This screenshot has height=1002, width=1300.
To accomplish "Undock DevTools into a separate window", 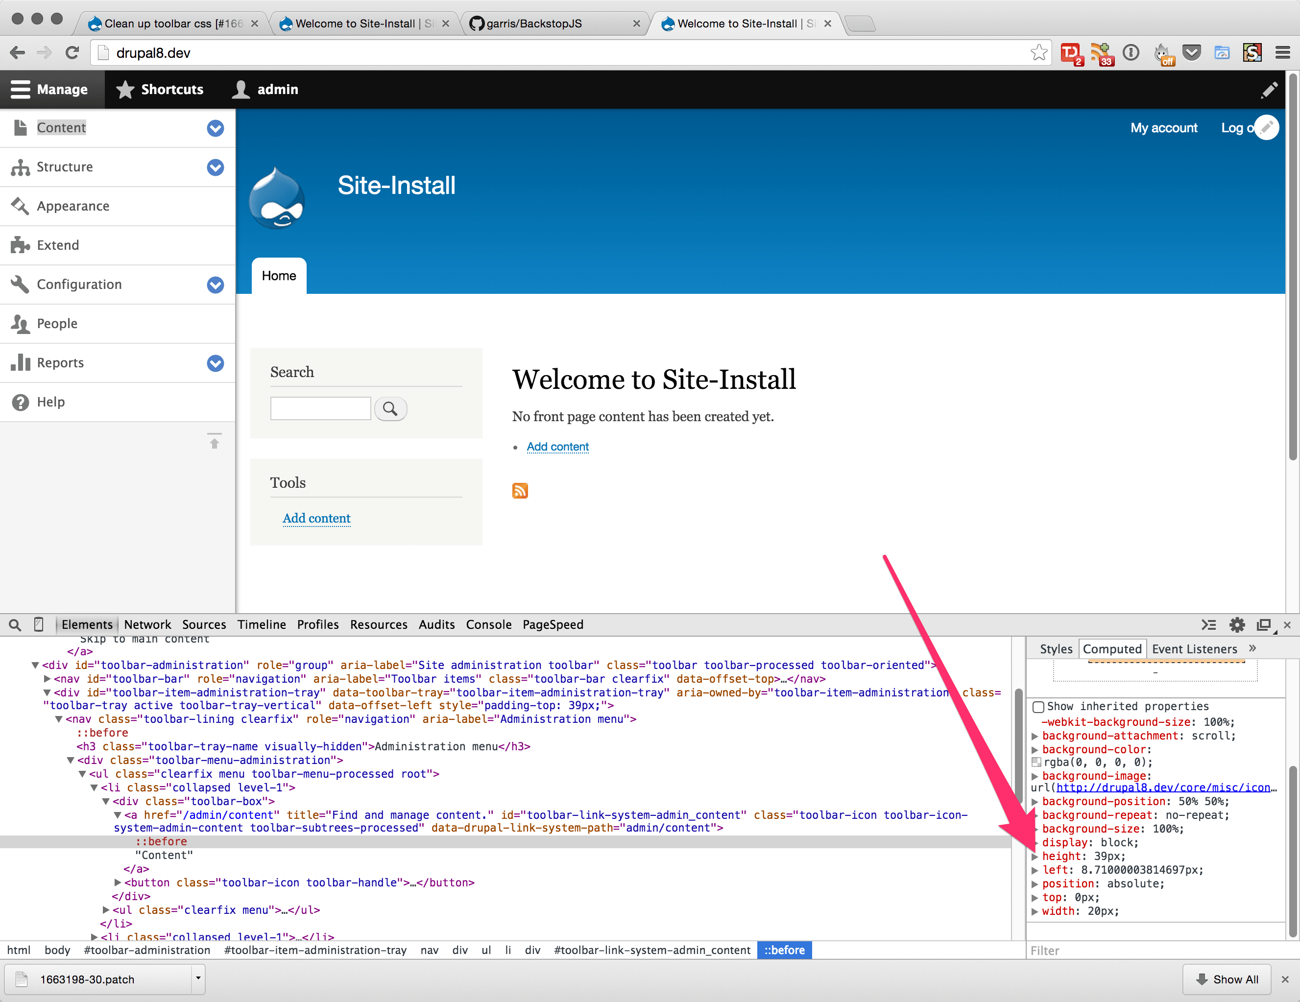I will pyautogui.click(x=1264, y=625).
